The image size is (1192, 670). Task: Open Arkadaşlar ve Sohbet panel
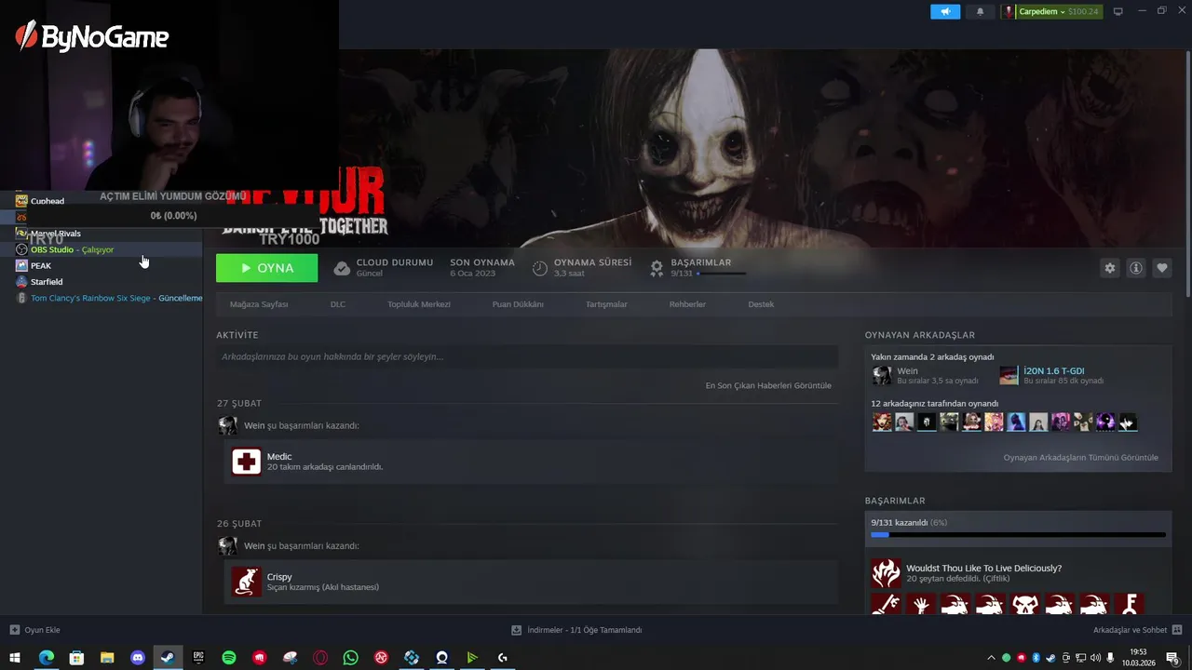pyautogui.click(x=1138, y=630)
